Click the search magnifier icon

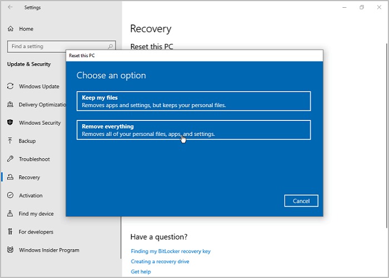(x=111, y=47)
